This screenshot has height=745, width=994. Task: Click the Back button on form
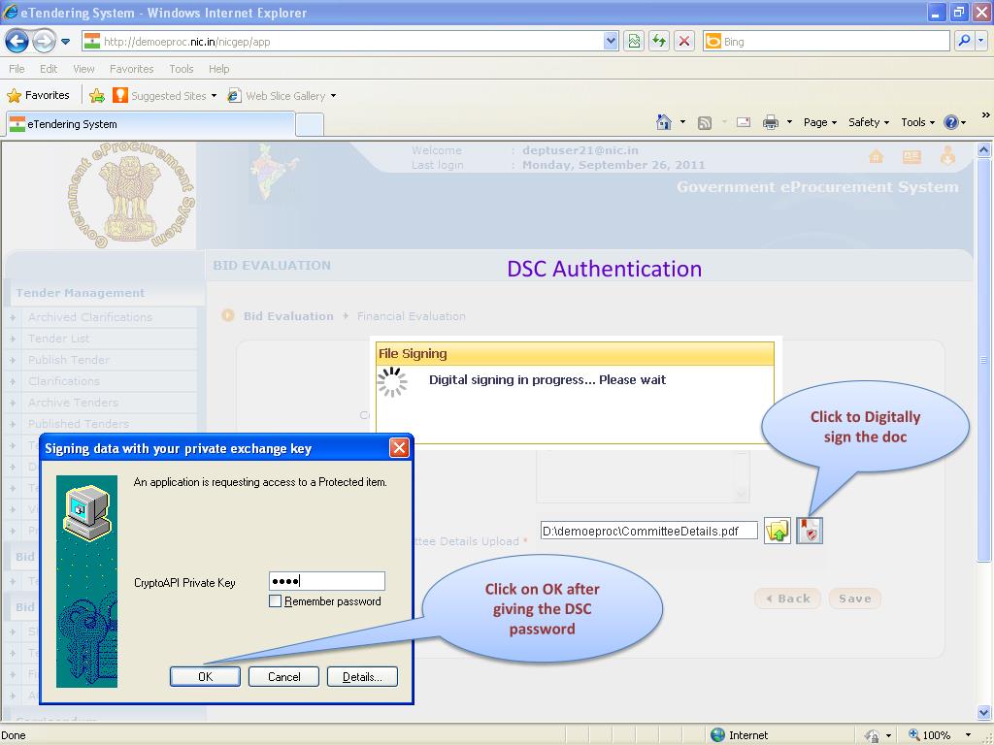(787, 599)
